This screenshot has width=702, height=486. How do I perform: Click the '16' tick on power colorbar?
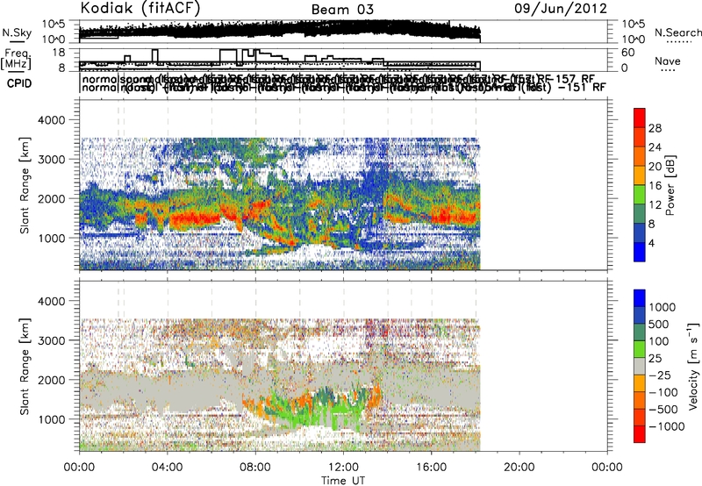coord(655,186)
